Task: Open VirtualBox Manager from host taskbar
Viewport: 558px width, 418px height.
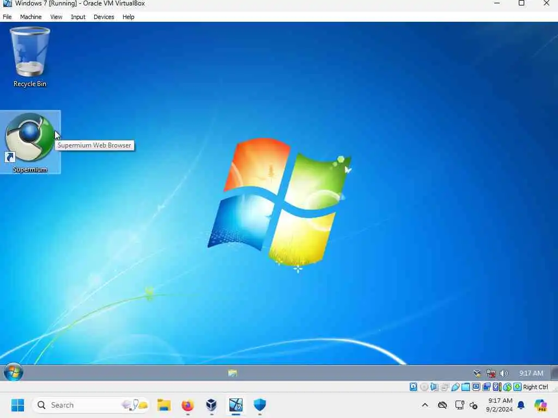Action: click(212, 405)
